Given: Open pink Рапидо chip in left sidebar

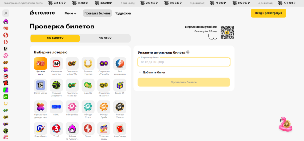Looking at the screenshot, I should 6,56.
